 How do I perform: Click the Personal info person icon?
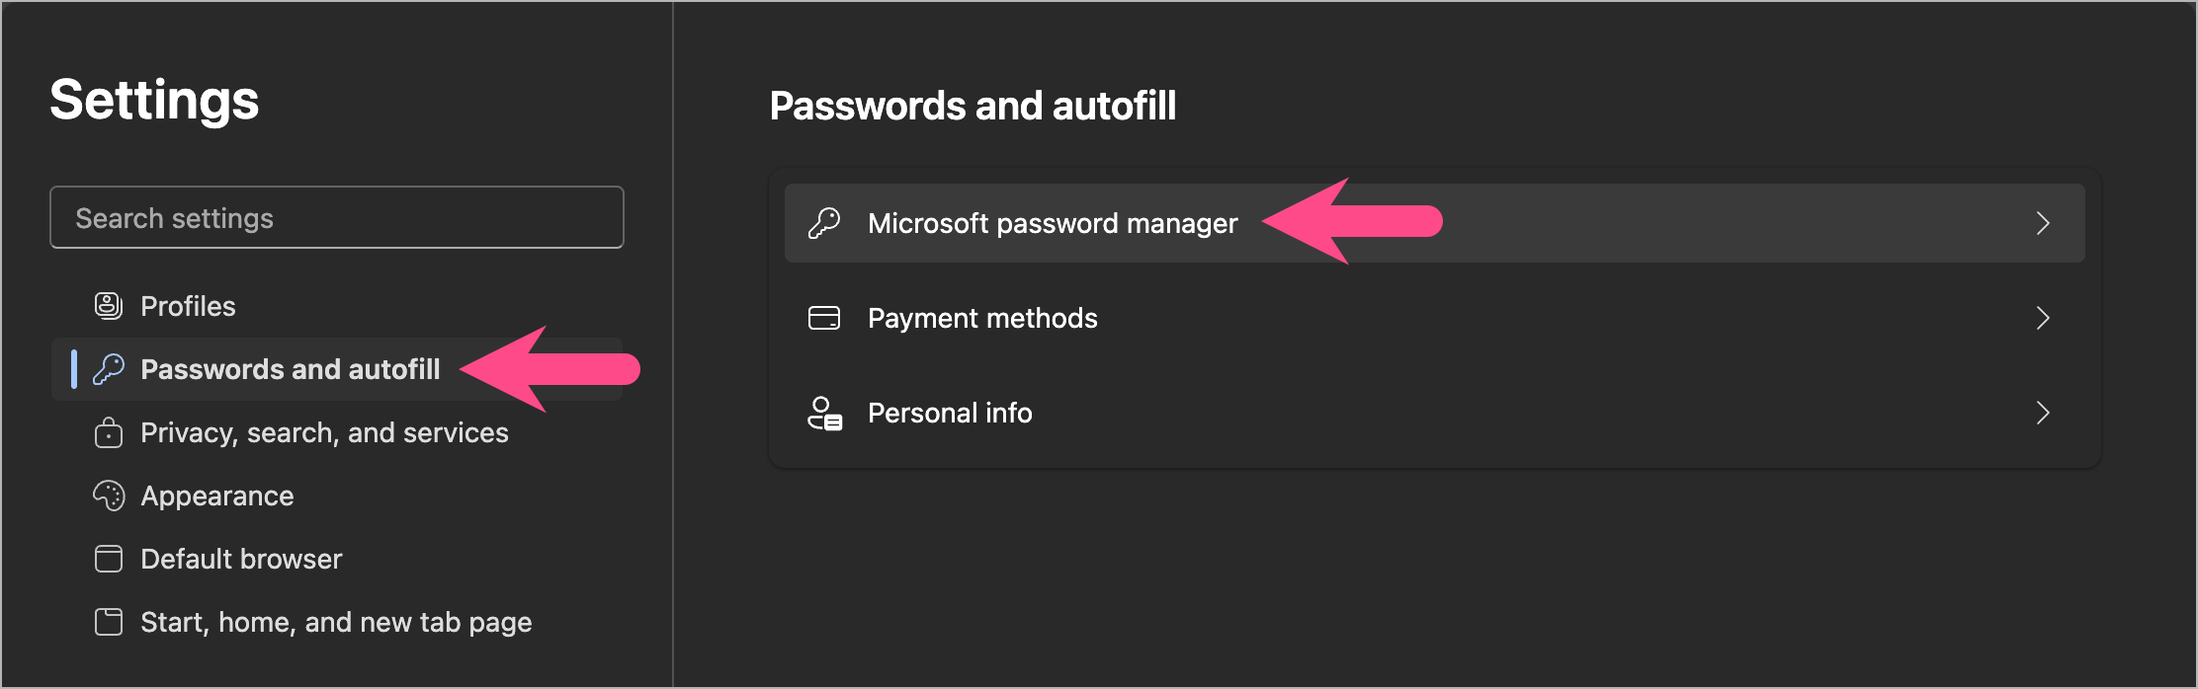click(824, 413)
